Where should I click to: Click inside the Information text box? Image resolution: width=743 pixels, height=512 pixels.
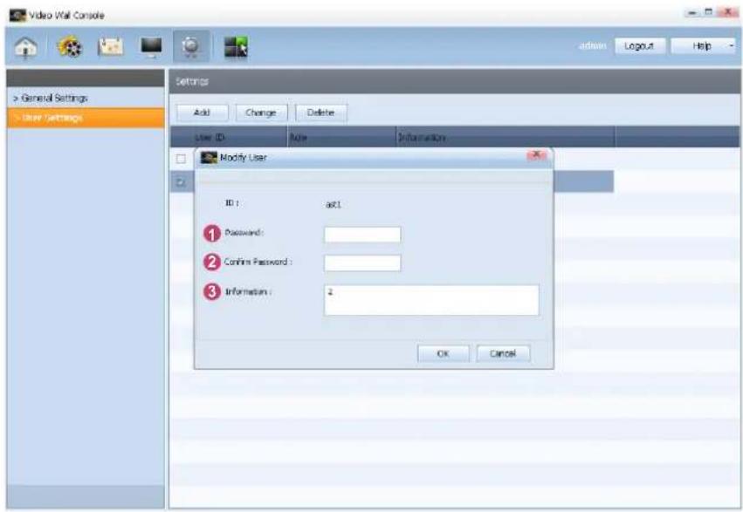click(431, 300)
